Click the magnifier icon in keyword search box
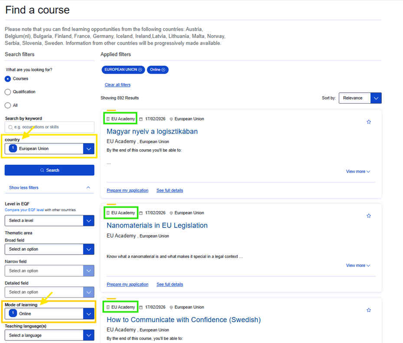This screenshot has height=343, width=403. tap(10, 127)
